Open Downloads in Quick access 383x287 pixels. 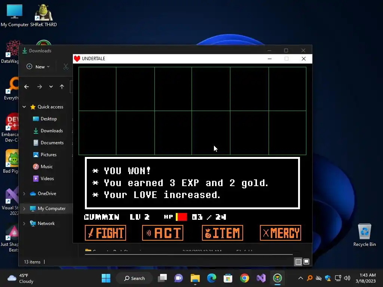coord(52,131)
